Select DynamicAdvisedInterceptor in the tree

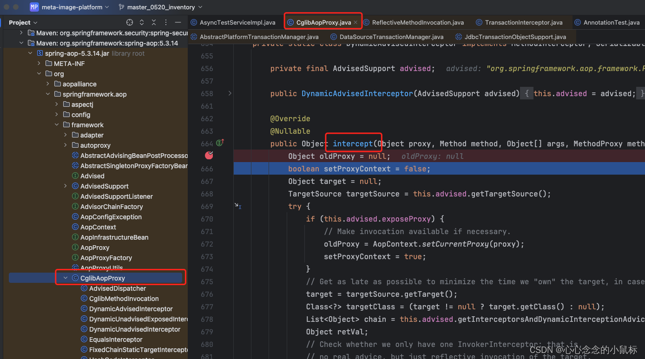point(131,309)
